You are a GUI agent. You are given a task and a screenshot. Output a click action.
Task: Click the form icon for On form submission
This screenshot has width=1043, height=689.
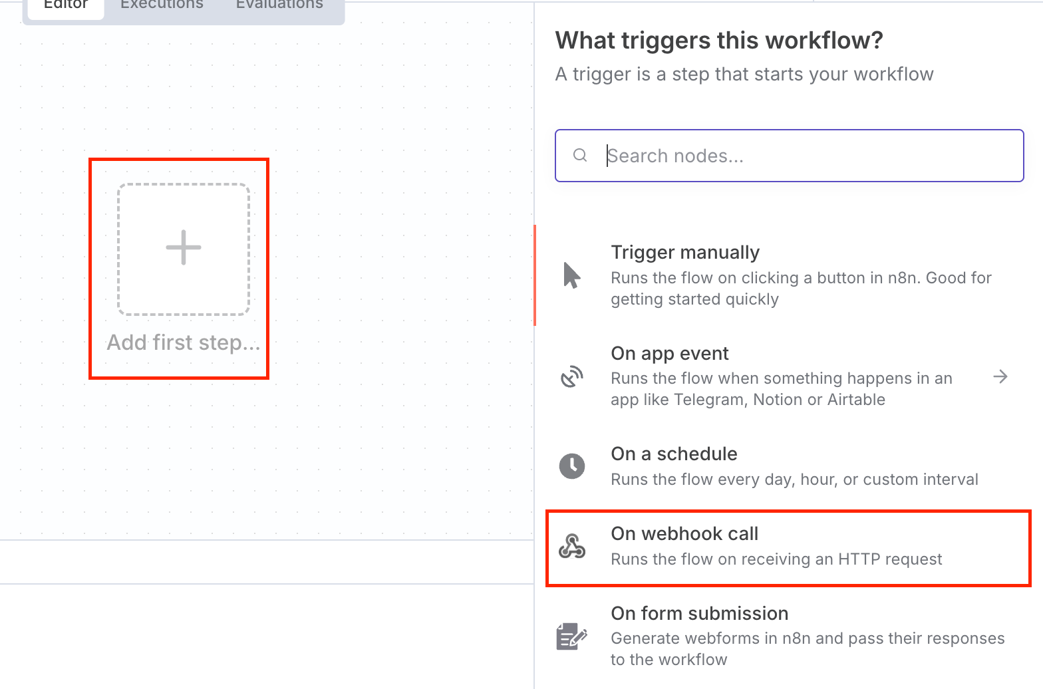point(571,636)
